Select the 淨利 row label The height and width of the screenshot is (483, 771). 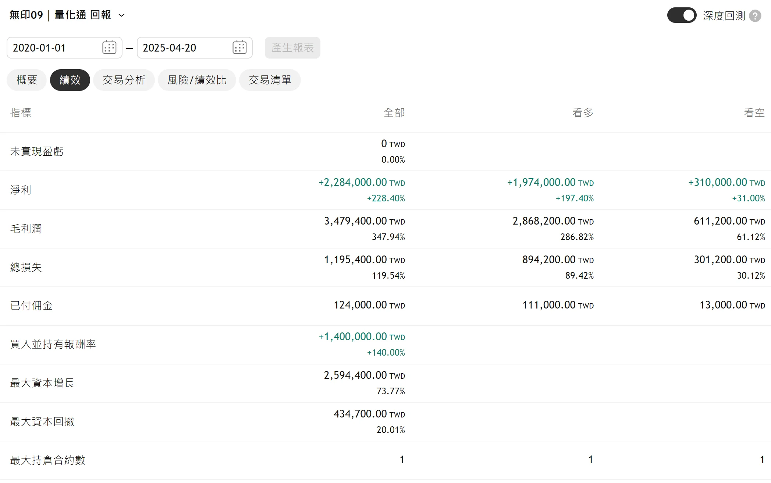[21, 190]
